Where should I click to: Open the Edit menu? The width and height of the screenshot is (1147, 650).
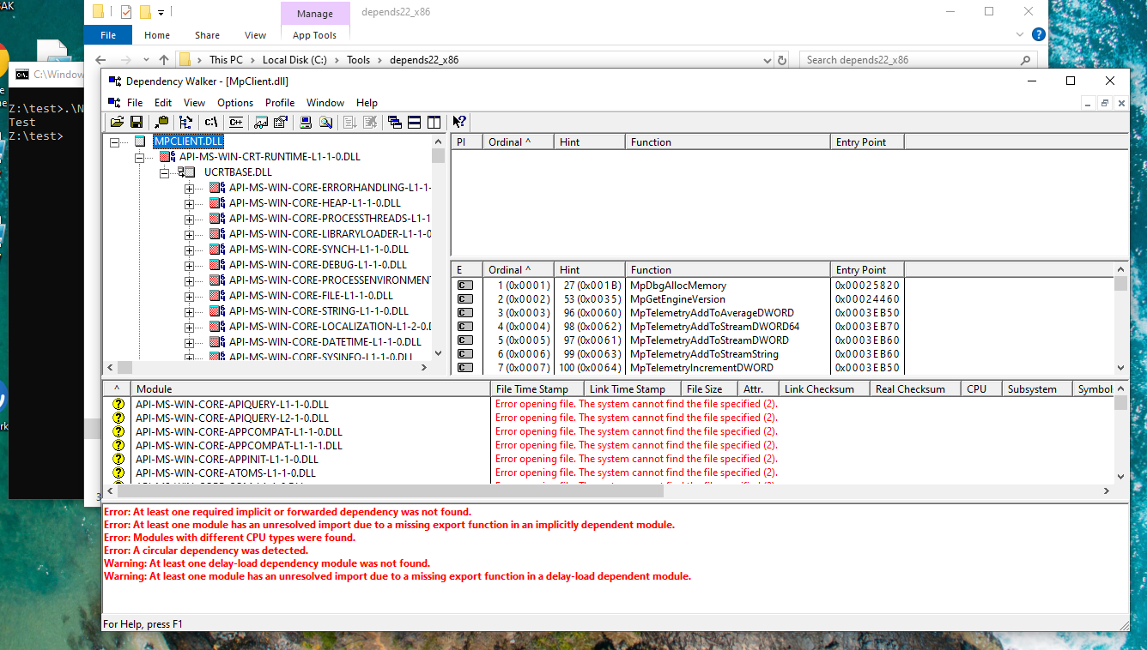163,102
